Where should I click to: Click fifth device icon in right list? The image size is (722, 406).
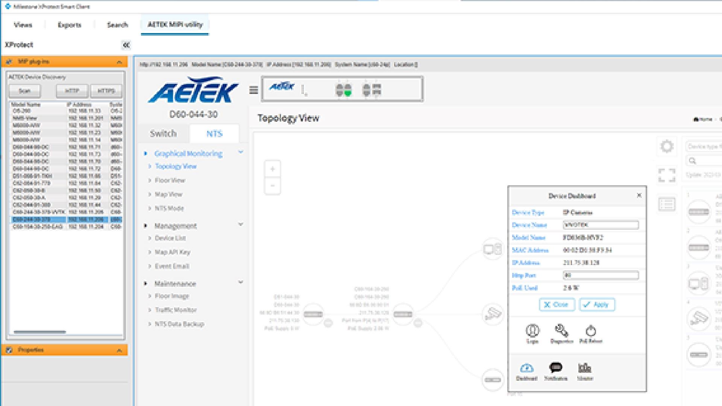click(699, 354)
